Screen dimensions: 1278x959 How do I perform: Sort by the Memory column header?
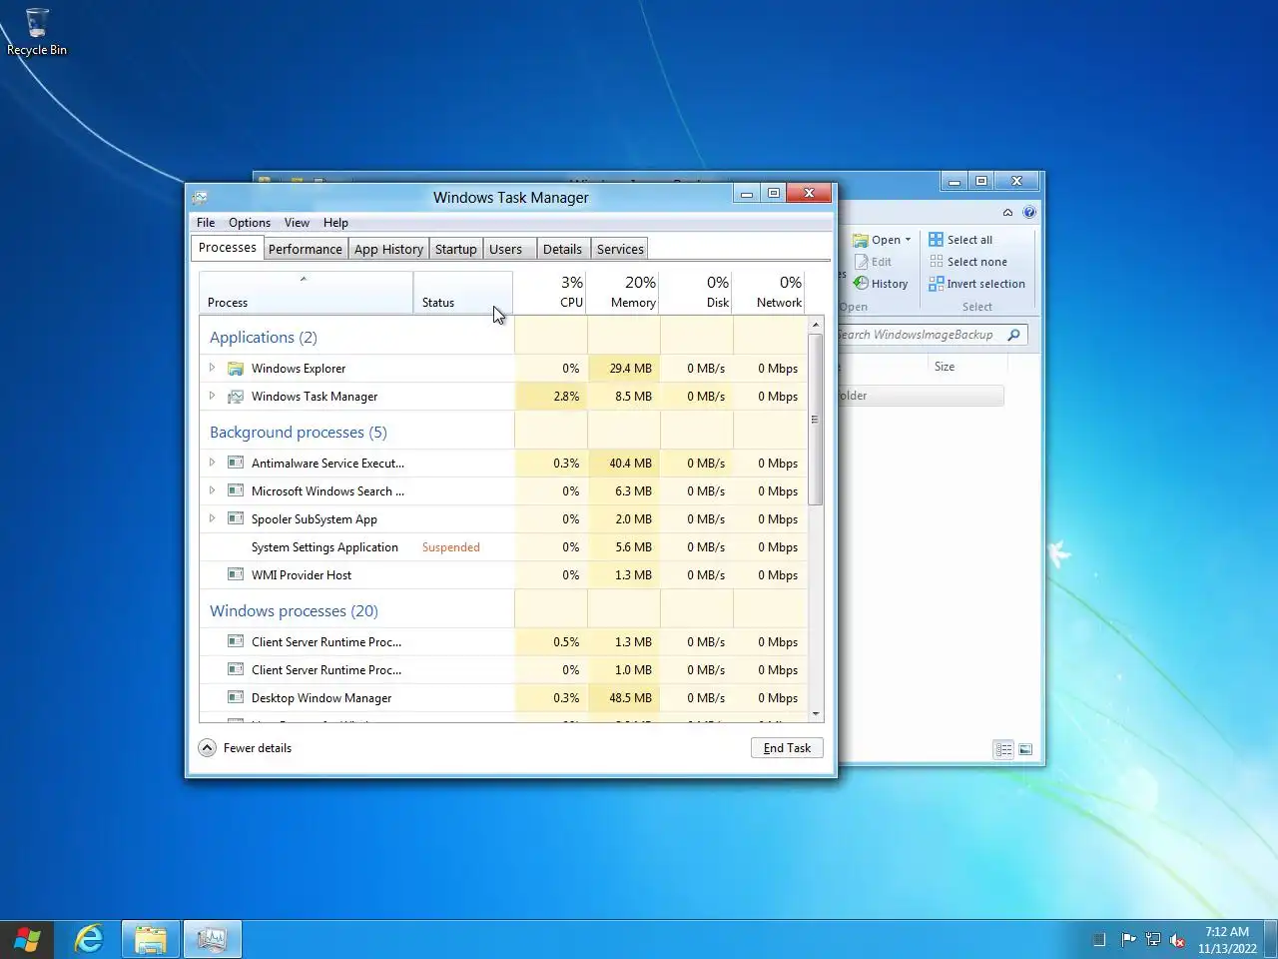pos(624,292)
